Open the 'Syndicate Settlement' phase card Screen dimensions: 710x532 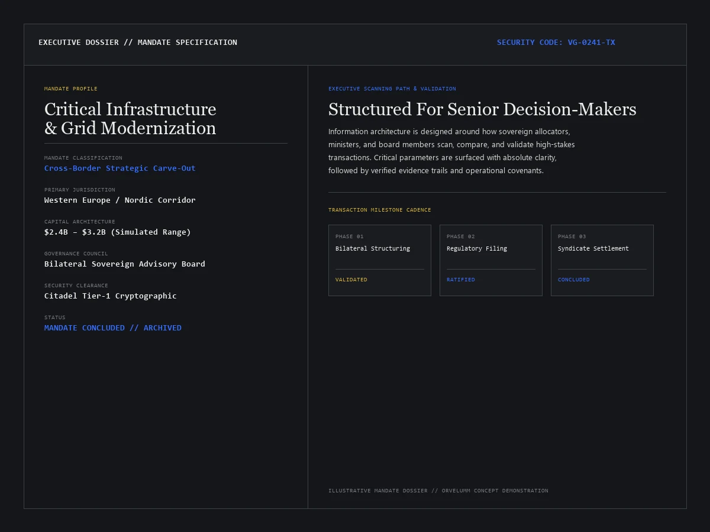click(602, 260)
